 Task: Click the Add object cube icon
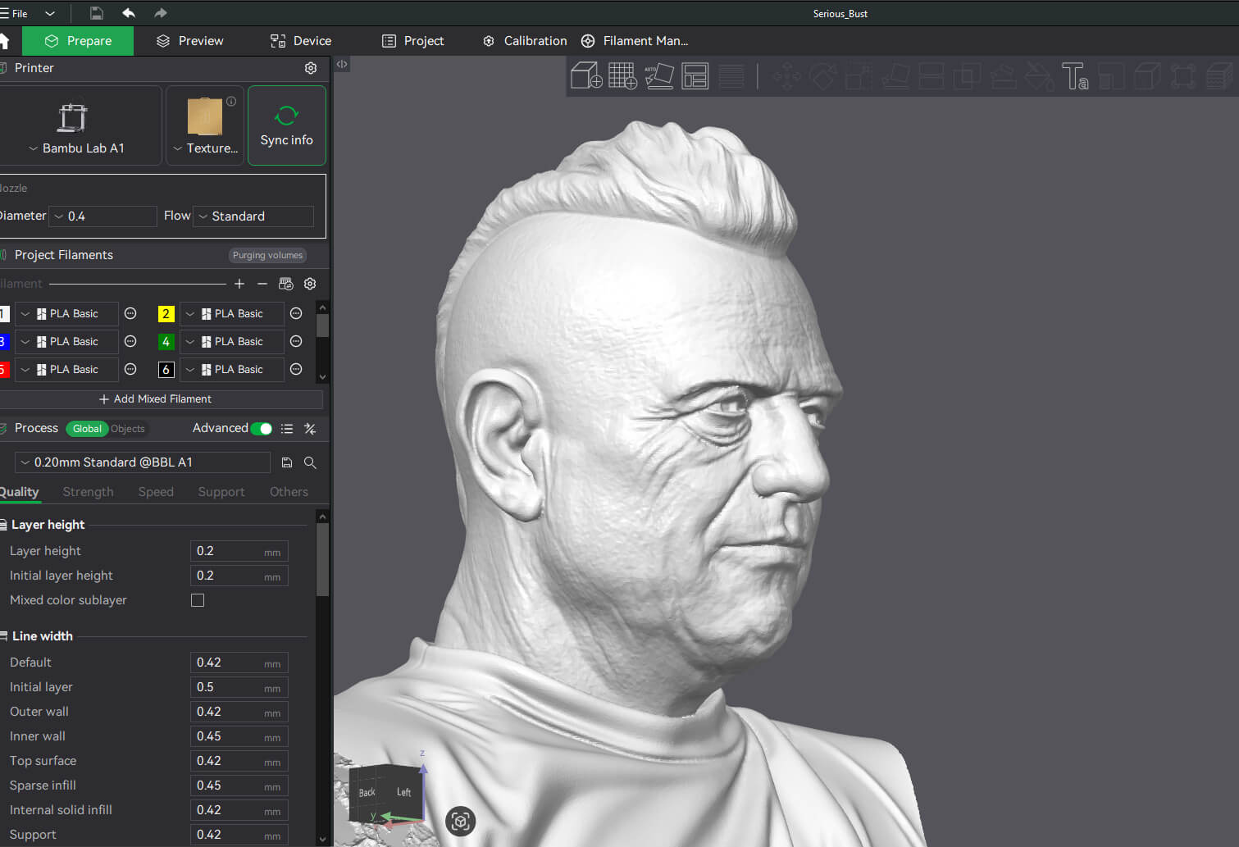[x=586, y=75]
